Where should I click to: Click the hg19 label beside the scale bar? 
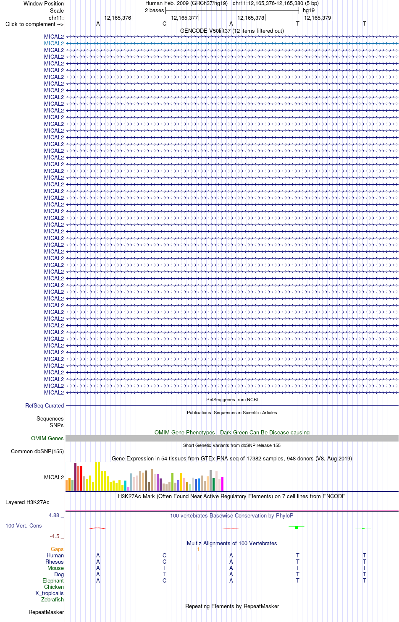(x=309, y=10)
